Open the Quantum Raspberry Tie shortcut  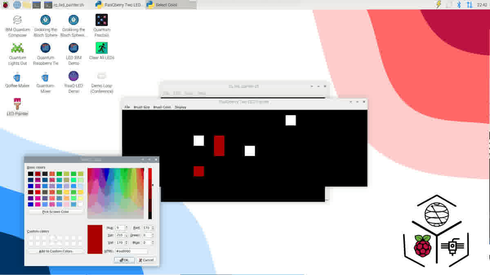click(x=46, y=54)
